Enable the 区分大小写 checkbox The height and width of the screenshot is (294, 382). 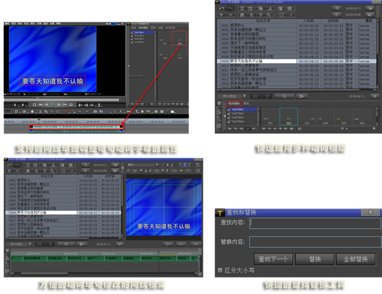pyautogui.click(x=220, y=270)
